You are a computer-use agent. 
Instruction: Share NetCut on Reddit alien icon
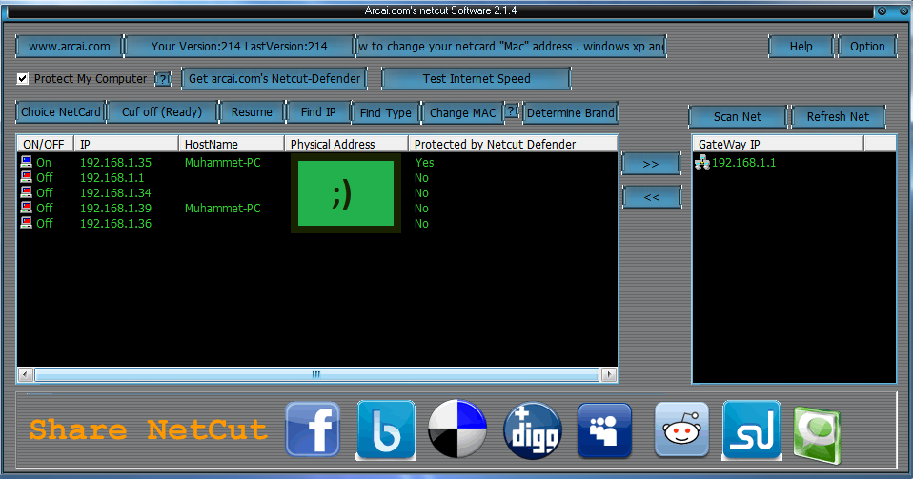681,429
